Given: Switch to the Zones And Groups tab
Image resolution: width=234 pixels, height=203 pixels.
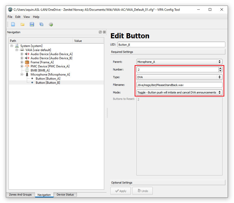Looking at the screenshot, I should [x=20, y=195].
